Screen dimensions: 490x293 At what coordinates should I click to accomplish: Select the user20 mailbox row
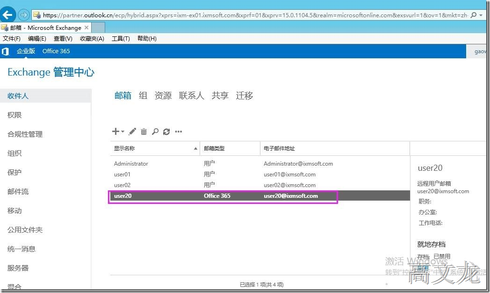click(260, 196)
